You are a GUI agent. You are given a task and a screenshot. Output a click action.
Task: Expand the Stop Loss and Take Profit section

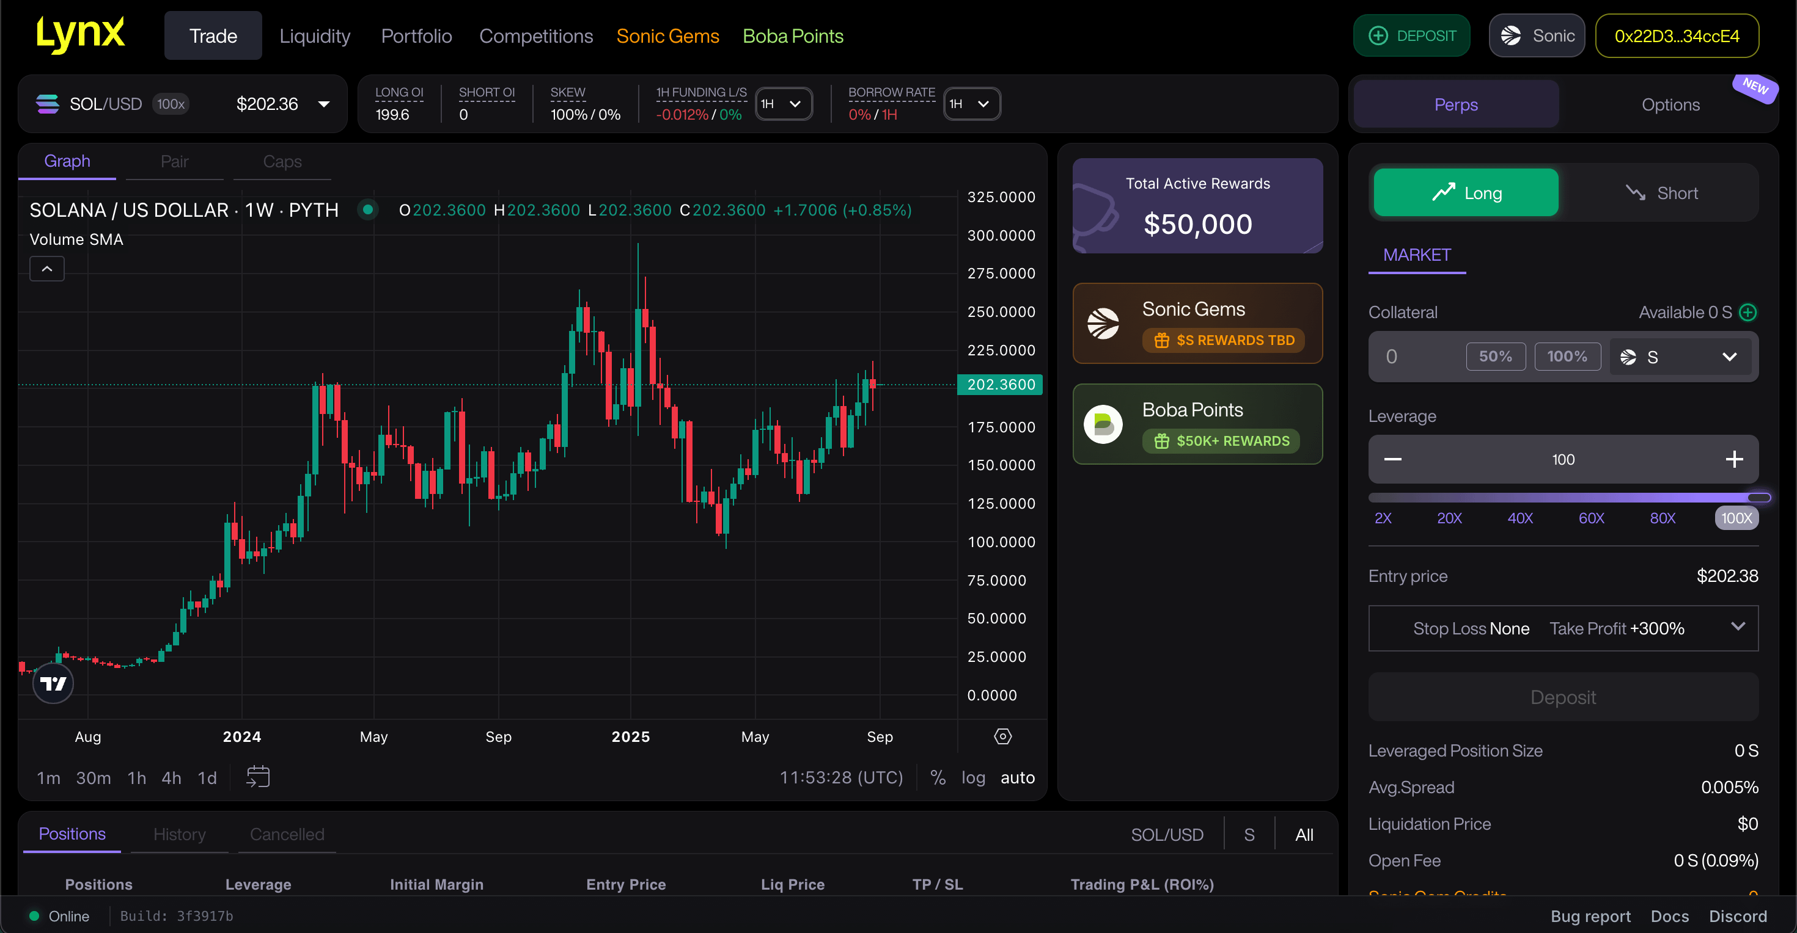1736,628
